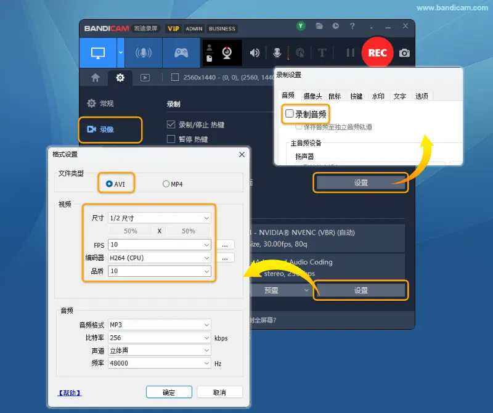This screenshot has width=493, height=413.
Task: Open video playback tab icon
Action: point(145,78)
